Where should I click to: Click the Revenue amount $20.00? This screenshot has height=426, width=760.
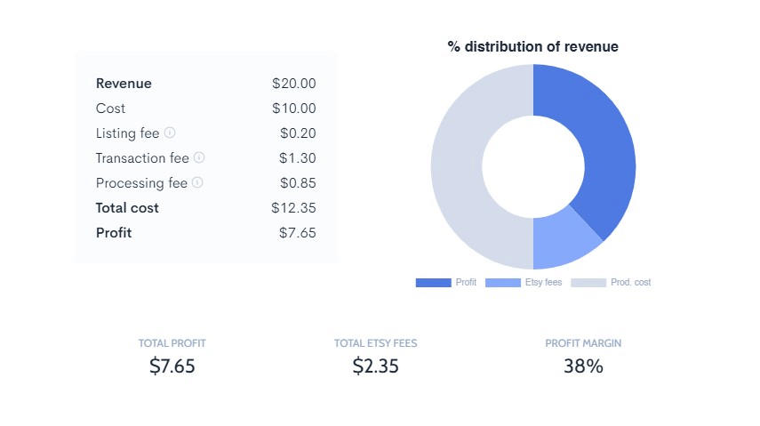[294, 84]
